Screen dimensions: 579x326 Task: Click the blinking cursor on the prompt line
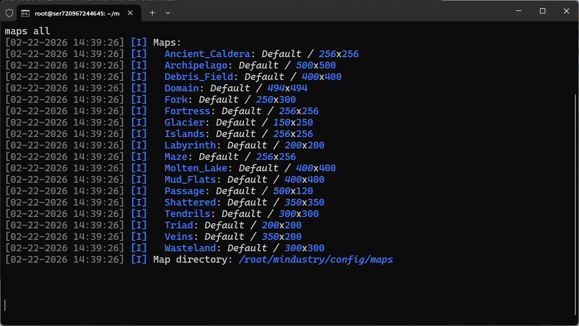(x=6, y=305)
